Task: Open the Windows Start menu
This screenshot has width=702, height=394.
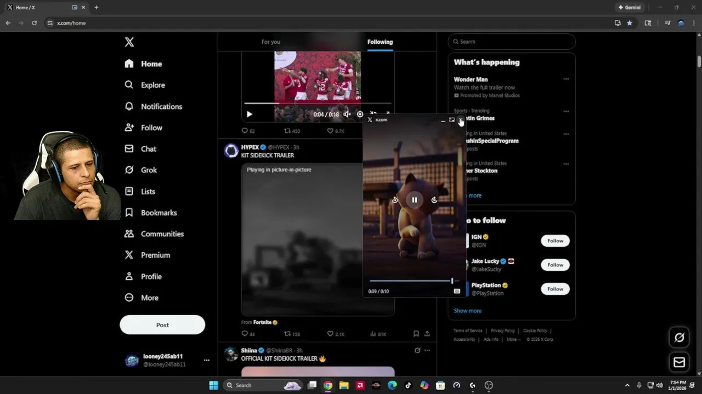Action: point(213,385)
